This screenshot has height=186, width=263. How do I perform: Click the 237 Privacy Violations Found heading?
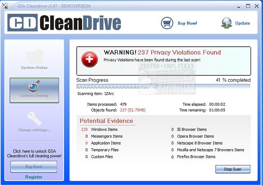coord(179,52)
